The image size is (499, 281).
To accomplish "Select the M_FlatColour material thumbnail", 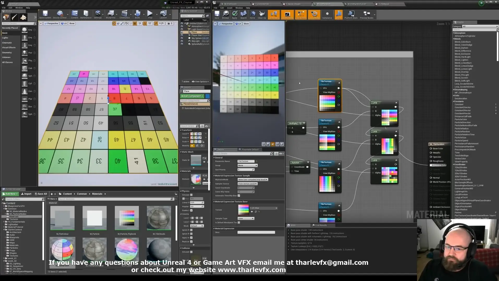I will click(x=62, y=218).
